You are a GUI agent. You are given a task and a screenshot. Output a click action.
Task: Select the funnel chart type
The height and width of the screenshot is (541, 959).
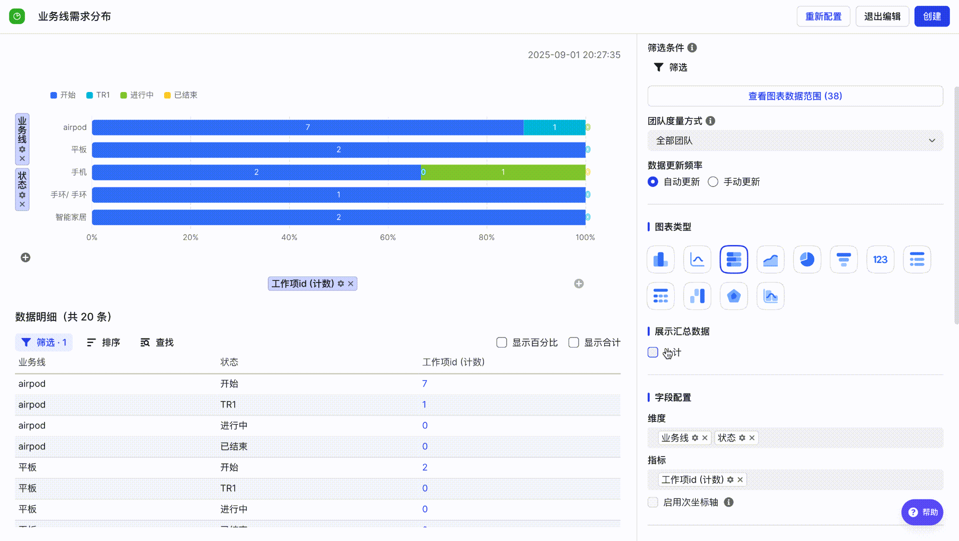pos(843,259)
